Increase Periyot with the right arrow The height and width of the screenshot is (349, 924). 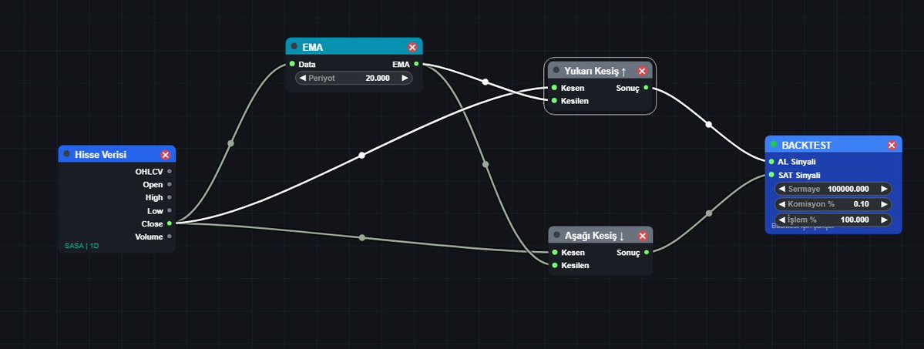coord(405,78)
